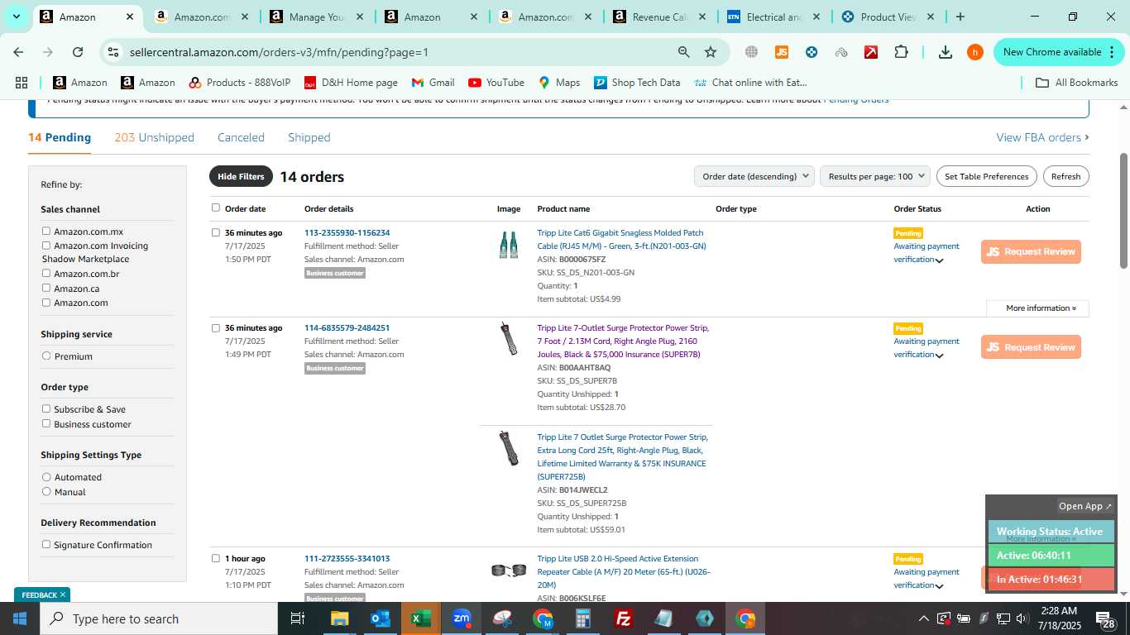Open the red arrow extension icon
The width and height of the screenshot is (1130, 635).
tap(871, 52)
